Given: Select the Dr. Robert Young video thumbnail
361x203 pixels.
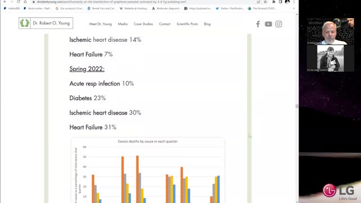Looking at the screenshot, I should point(331,32).
